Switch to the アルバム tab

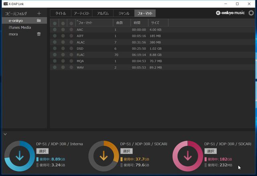point(103,13)
